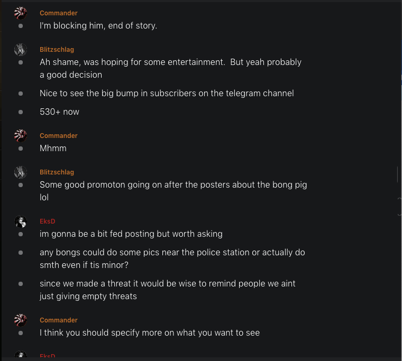This screenshot has width=402, height=361.
Task: Click the Commander username above "Mhmm"
Action: coord(59,136)
